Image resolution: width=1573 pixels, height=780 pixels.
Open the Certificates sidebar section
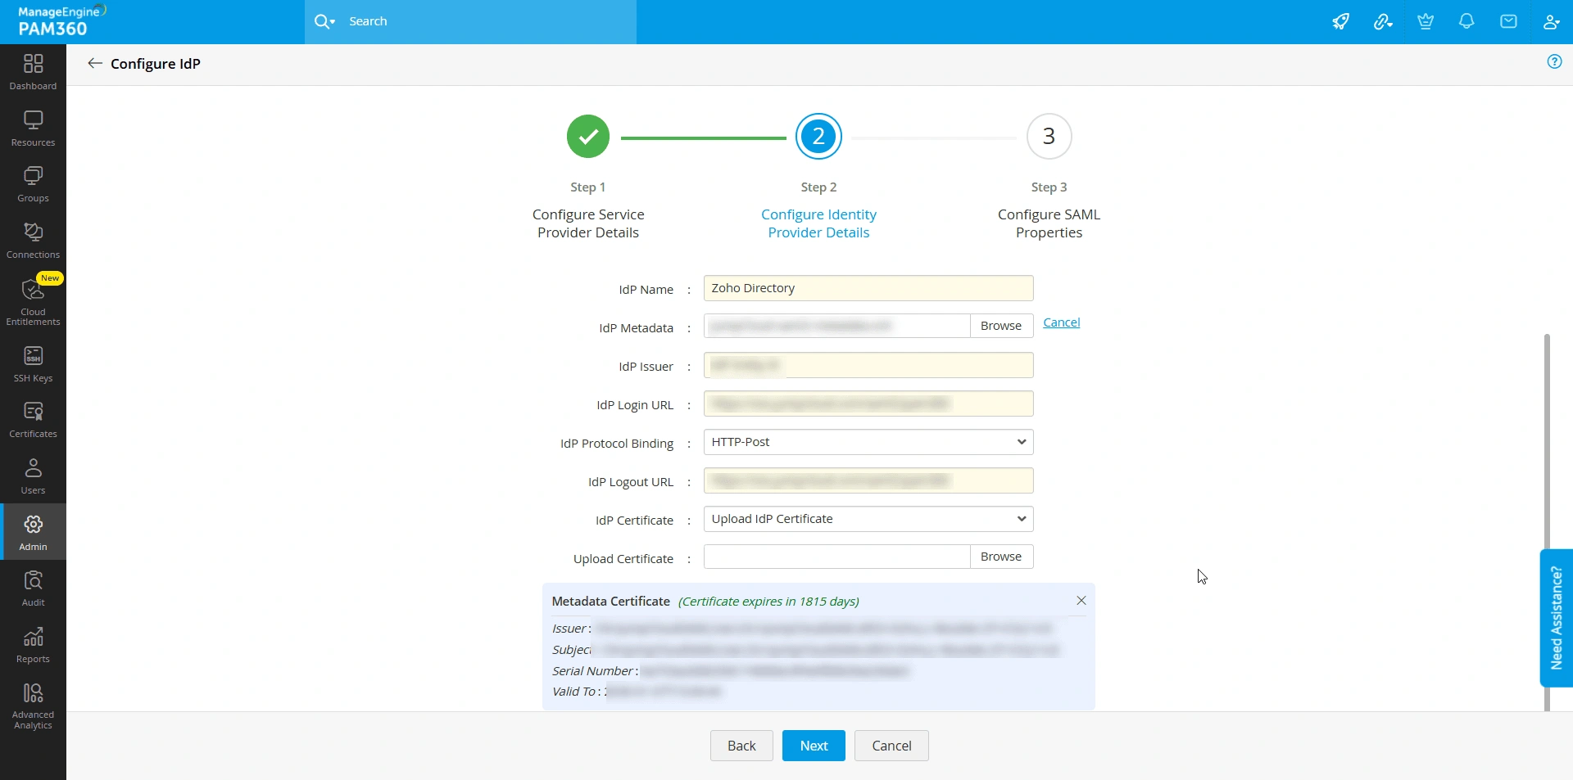pyautogui.click(x=33, y=420)
